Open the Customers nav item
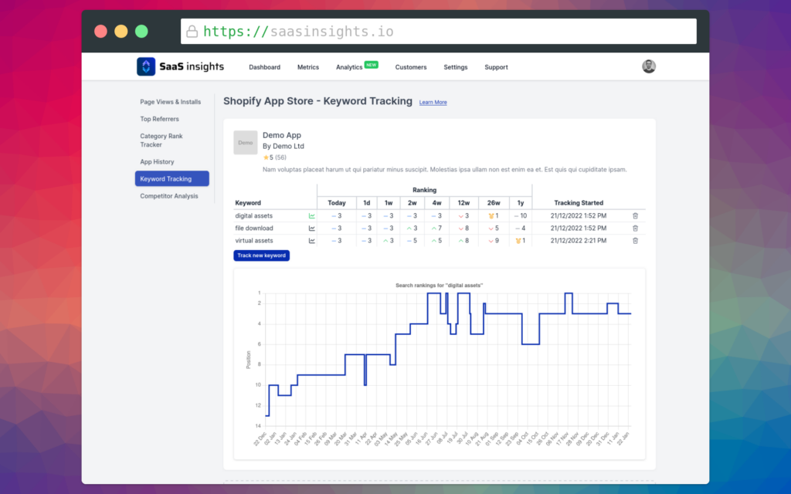Viewport: 791px width, 494px height. click(411, 67)
